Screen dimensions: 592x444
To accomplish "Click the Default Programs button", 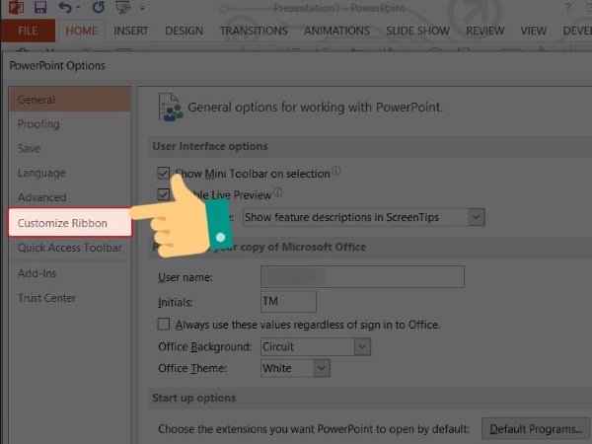I will click(533, 428).
